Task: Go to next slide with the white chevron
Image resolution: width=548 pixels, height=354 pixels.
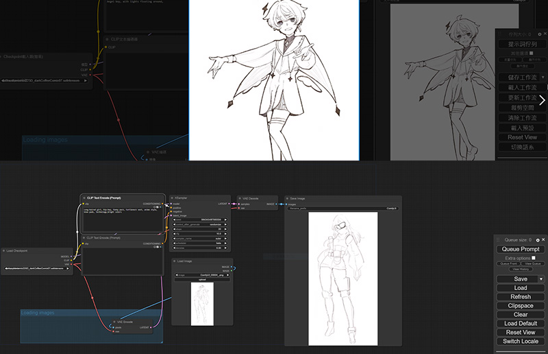Action: point(542,100)
